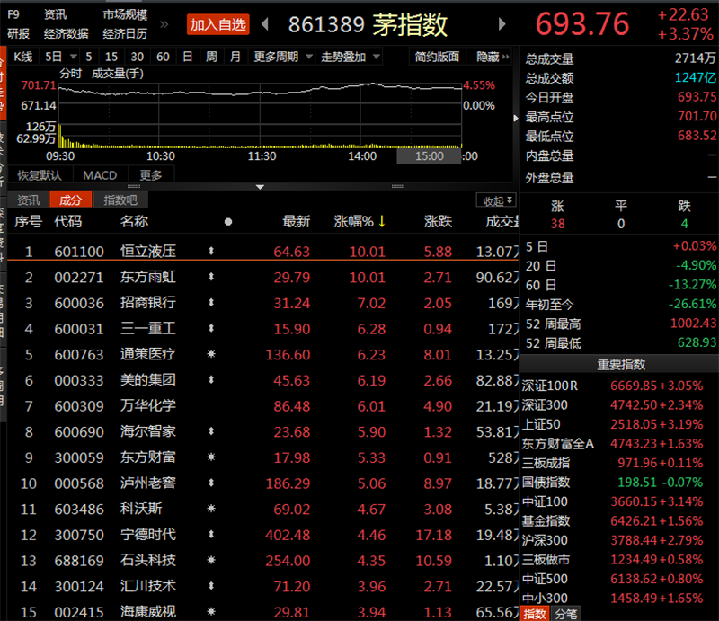Click the marker icon in 海尔智家 row
The width and height of the screenshot is (719, 621).
(x=211, y=431)
